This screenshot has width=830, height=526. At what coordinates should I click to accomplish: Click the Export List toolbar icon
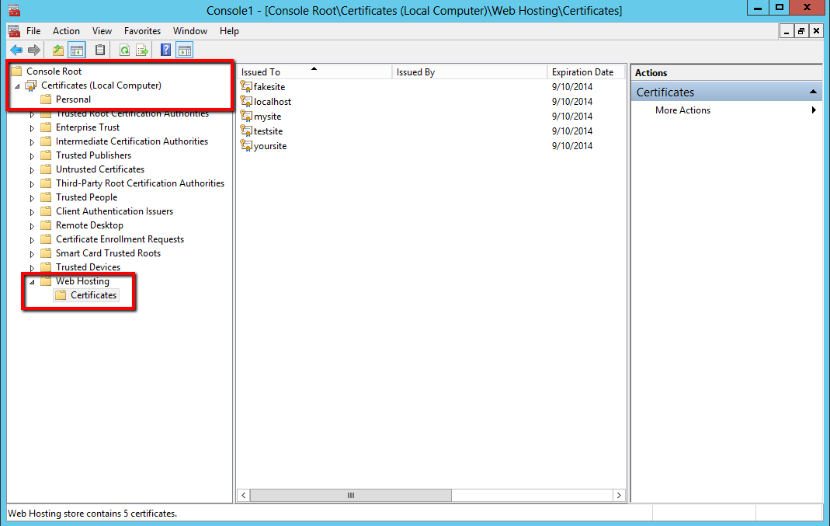coord(142,51)
